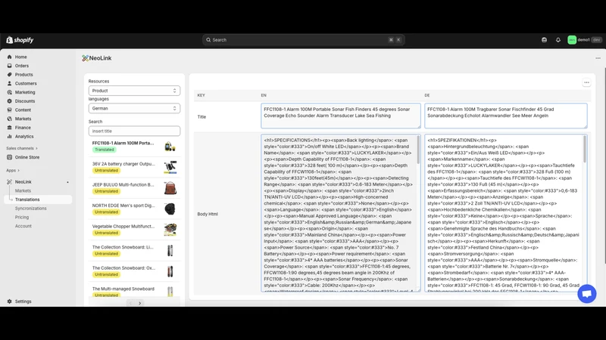Click the Settings label in sidebar
This screenshot has height=340, width=606.
click(23, 301)
